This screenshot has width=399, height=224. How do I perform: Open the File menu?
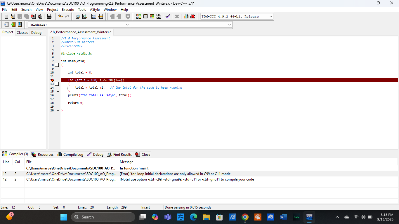(5, 10)
